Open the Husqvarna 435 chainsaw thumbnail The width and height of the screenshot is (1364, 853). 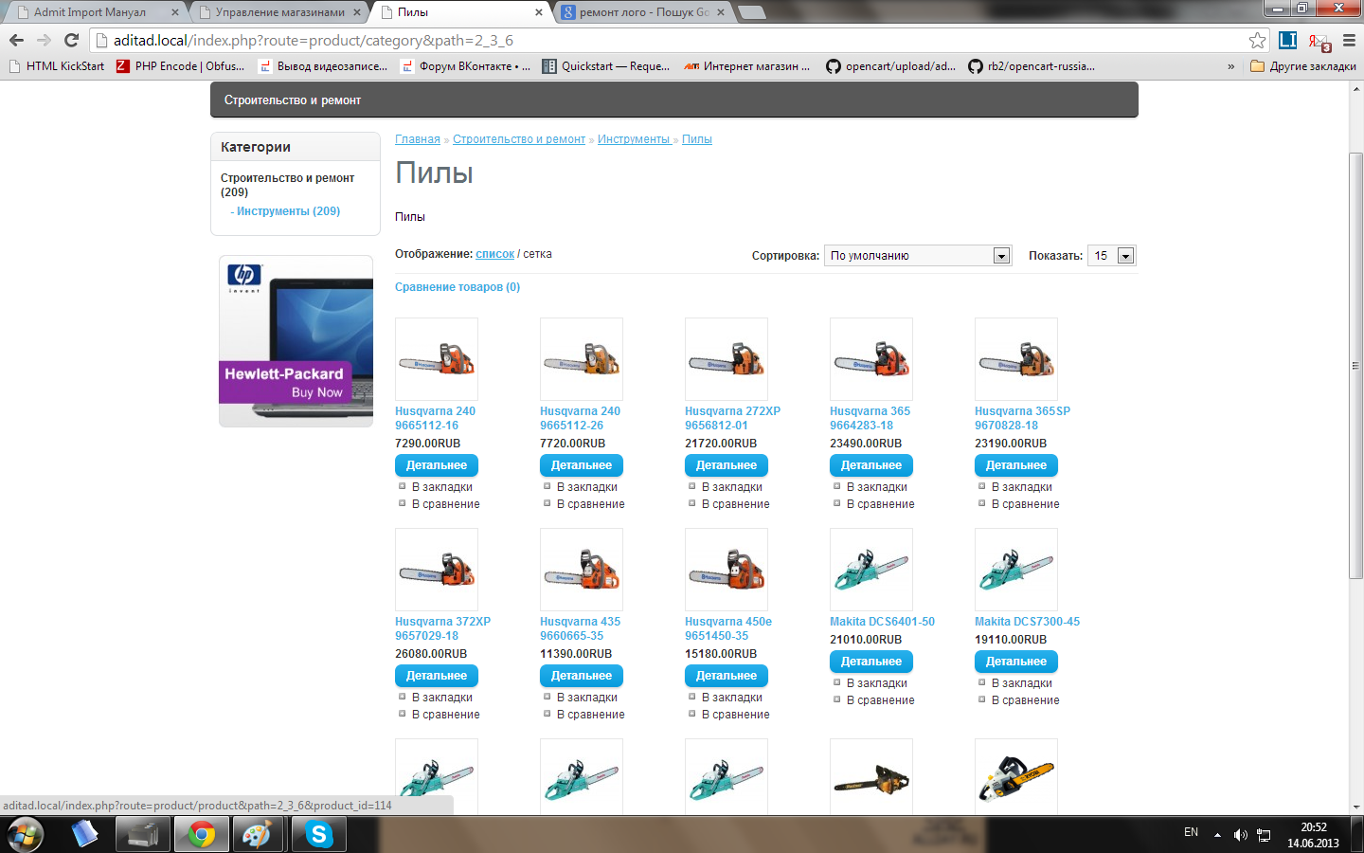(581, 570)
